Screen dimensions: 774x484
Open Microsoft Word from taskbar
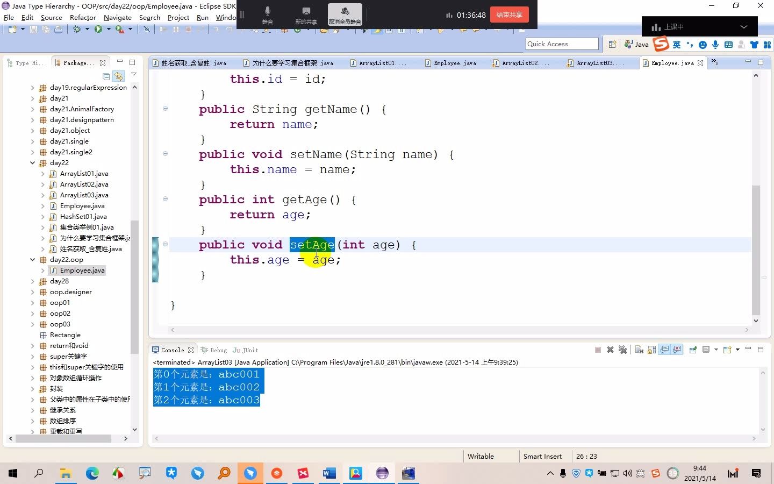(x=329, y=473)
